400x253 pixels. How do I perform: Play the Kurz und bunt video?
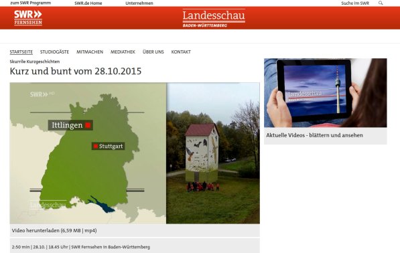click(135, 153)
